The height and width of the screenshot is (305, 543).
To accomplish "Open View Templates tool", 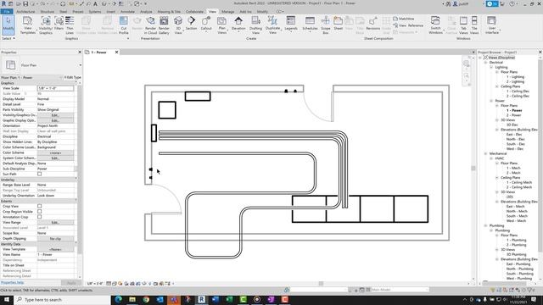I will (28, 25).
